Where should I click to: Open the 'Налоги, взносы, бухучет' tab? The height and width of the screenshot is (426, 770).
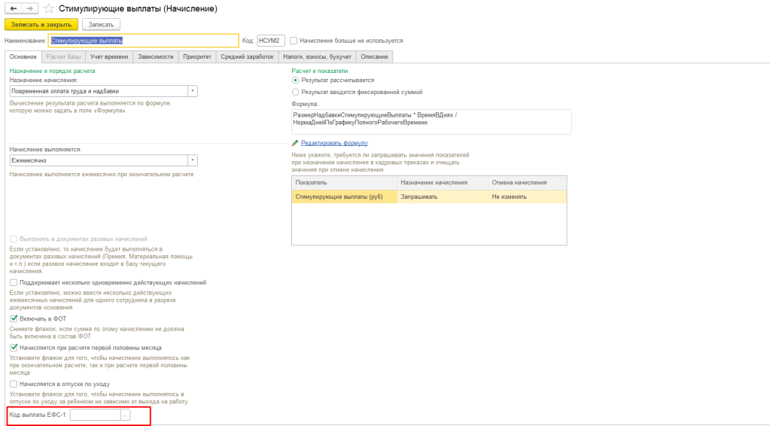(x=317, y=56)
